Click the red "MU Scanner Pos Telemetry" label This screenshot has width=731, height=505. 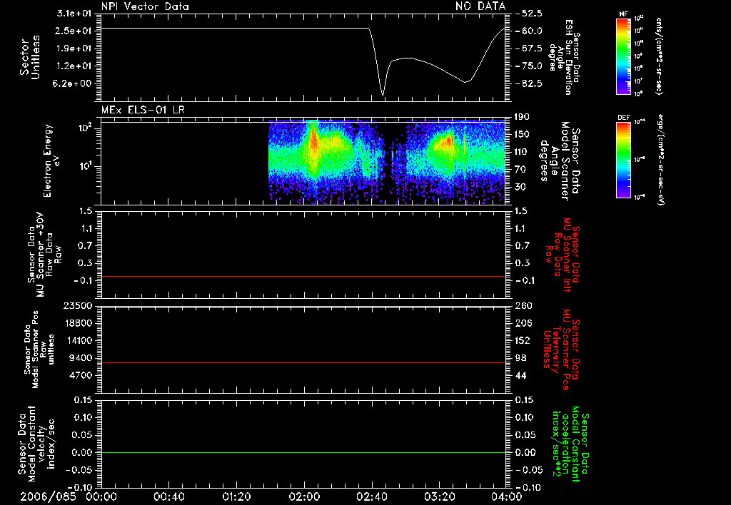click(561, 350)
